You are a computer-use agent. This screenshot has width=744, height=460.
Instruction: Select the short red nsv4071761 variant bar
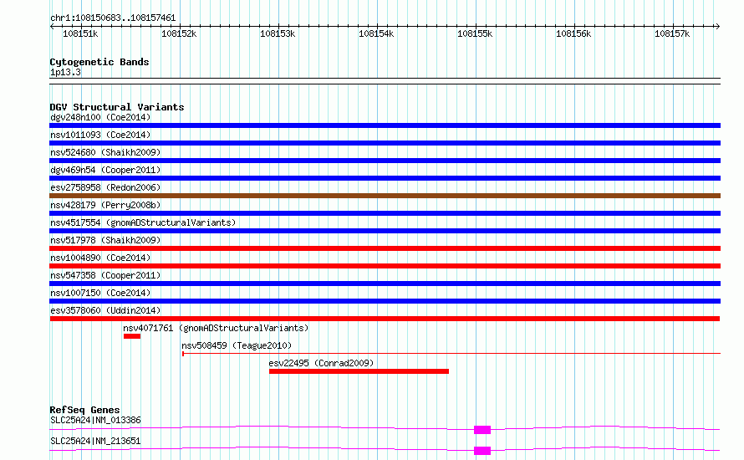[x=131, y=336]
